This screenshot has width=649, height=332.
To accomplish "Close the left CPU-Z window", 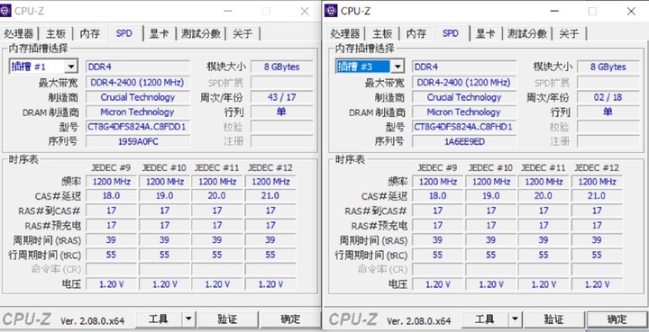I will [305, 11].
